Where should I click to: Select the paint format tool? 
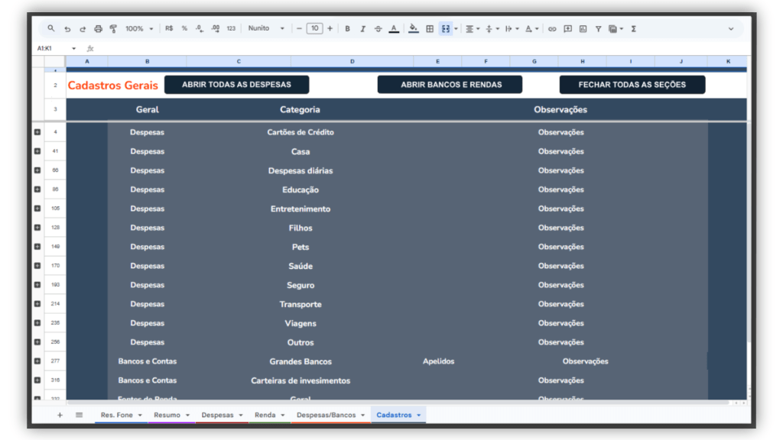pyautogui.click(x=113, y=29)
